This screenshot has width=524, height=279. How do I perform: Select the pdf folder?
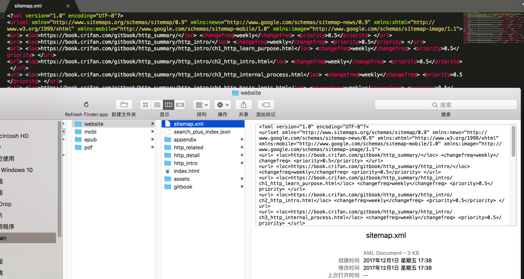coord(114,148)
